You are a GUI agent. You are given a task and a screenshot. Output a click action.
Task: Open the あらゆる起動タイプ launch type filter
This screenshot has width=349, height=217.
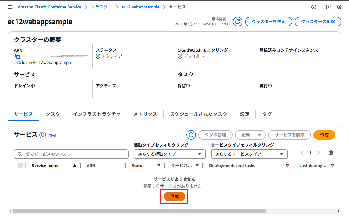pyautogui.click(x=170, y=154)
